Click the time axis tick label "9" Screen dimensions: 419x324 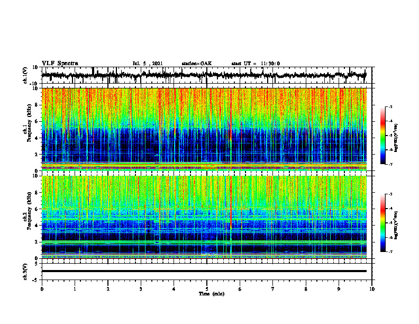(x=339, y=289)
